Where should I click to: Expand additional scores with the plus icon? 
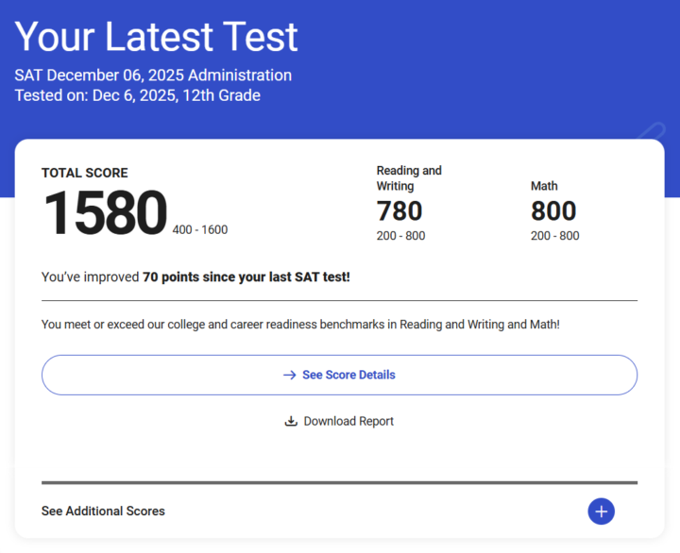coord(601,511)
